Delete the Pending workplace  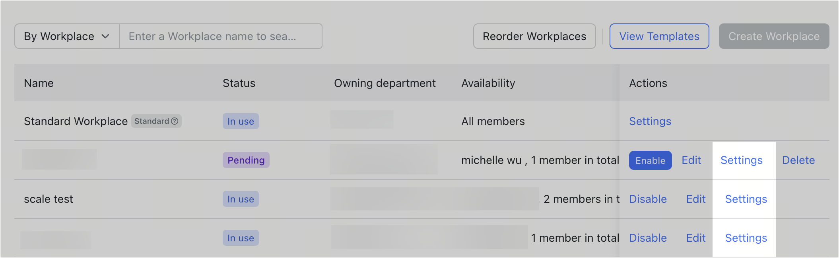[798, 160]
